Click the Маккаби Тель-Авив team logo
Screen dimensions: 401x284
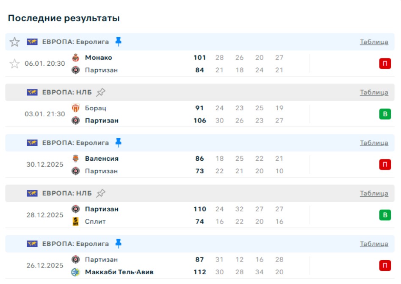(x=76, y=272)
